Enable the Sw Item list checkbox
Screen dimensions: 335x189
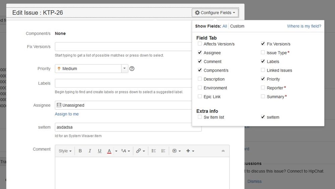click(200, 117)
